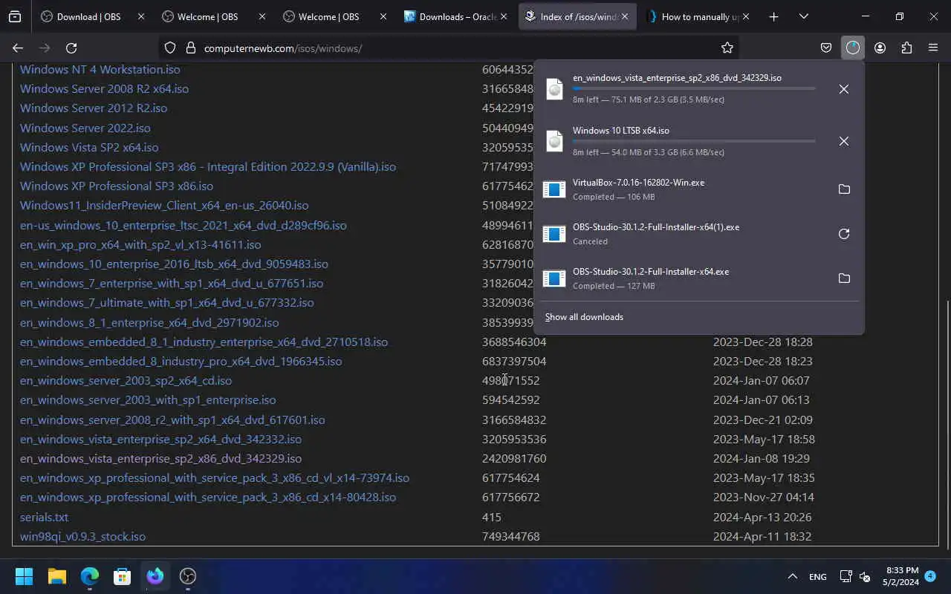
Task: Bookmark this page with the star
Action: click(727, 48)
